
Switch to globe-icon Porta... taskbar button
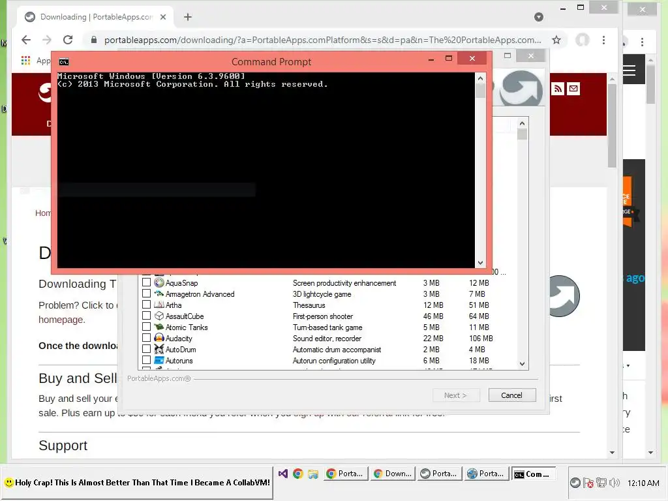point(487,474)
